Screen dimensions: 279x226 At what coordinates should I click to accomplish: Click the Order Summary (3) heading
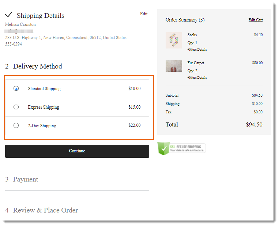coord(185,20)
